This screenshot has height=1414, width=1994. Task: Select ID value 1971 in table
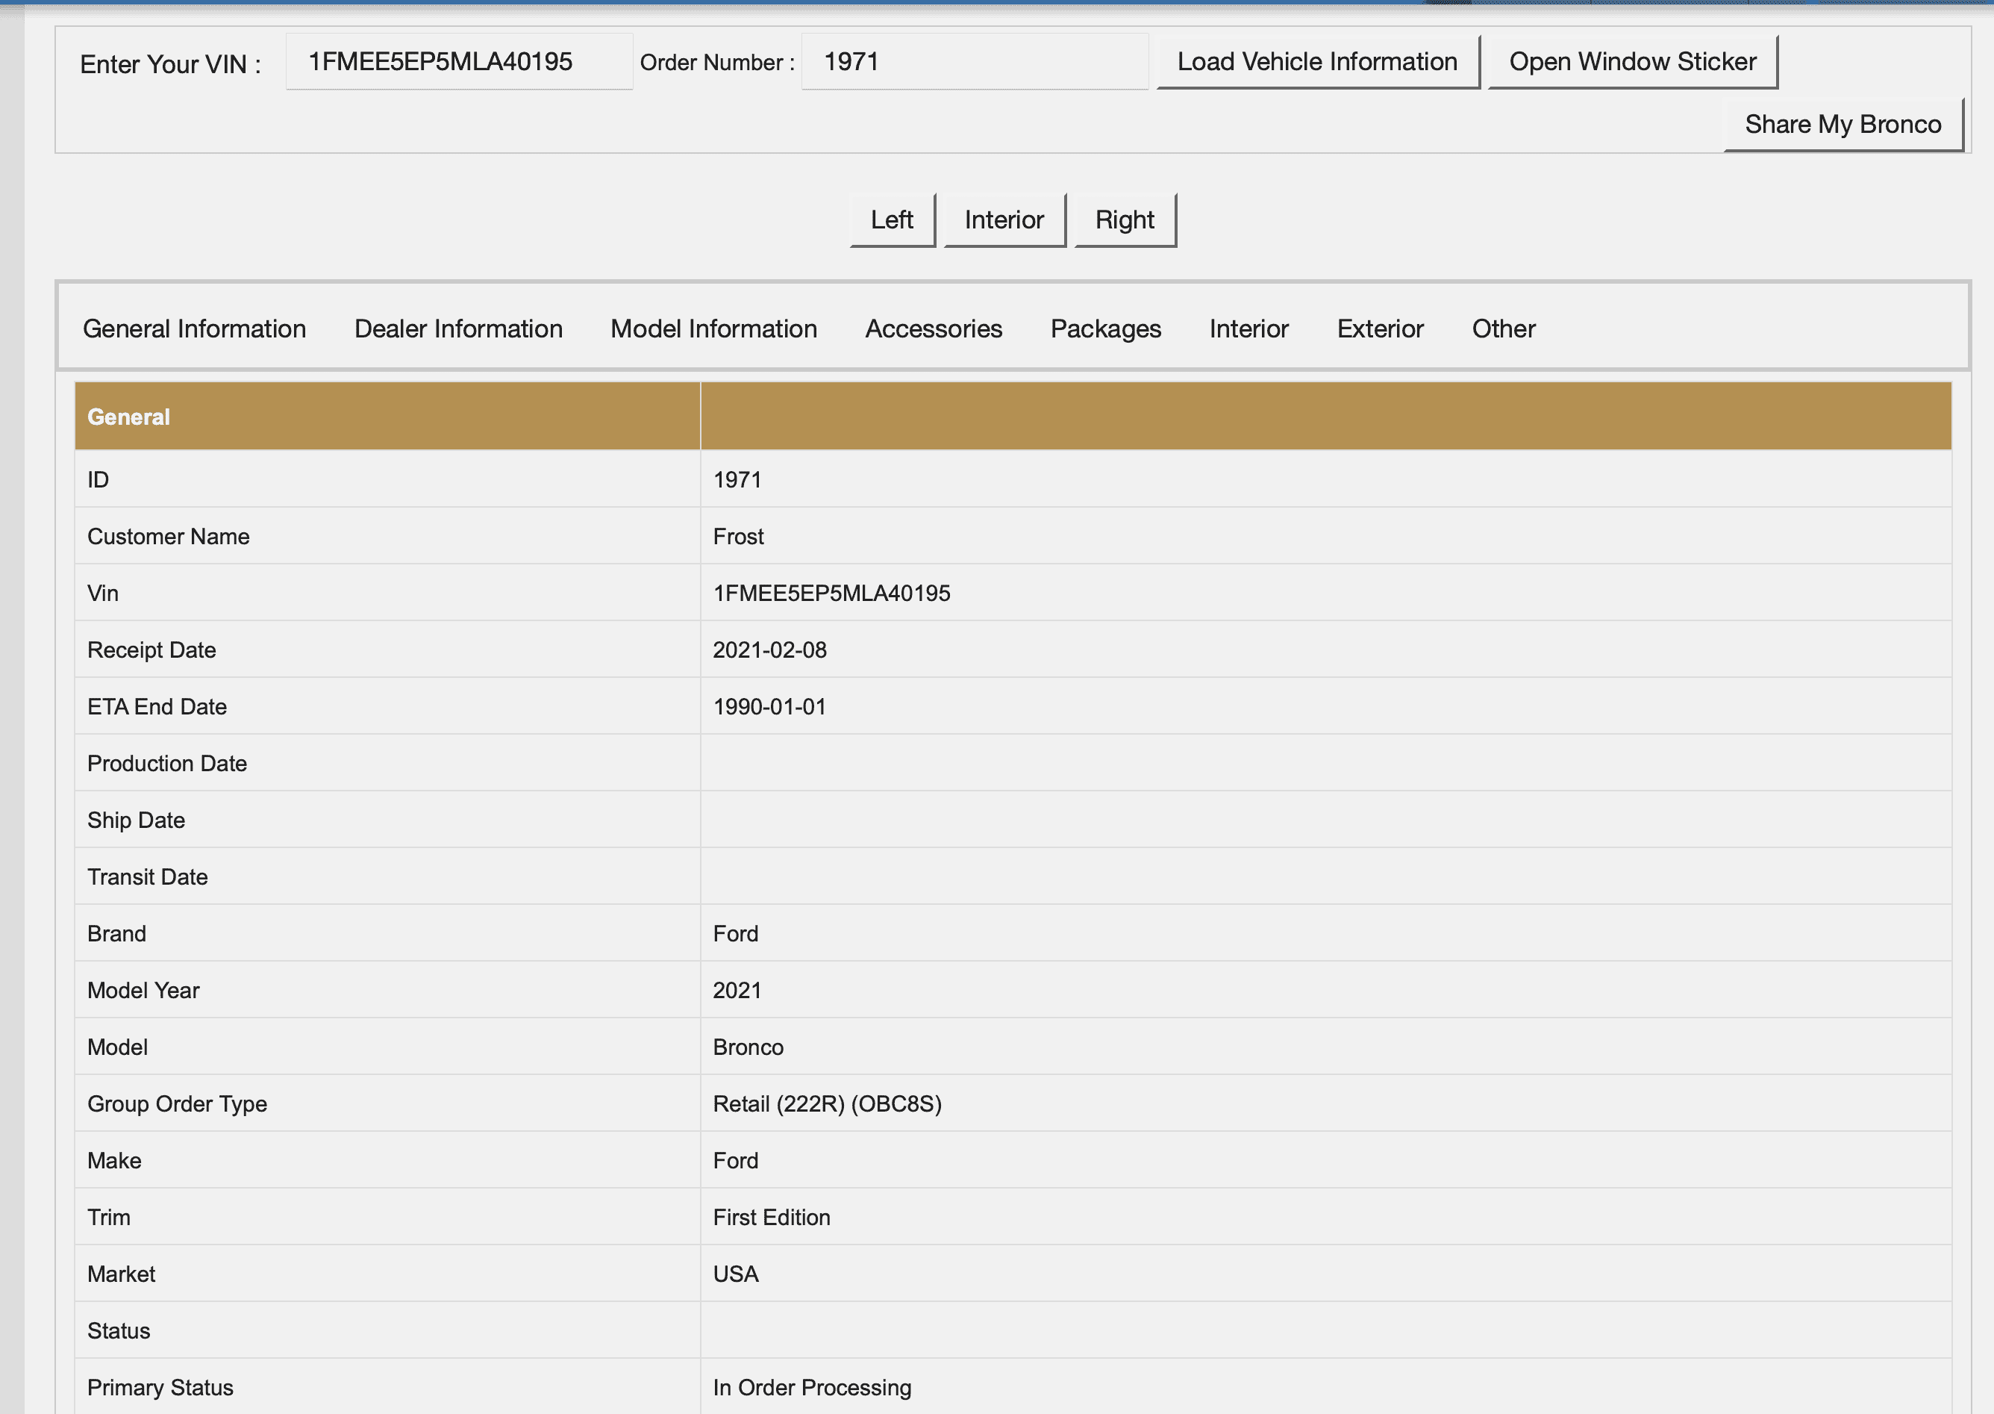(737, 480)
